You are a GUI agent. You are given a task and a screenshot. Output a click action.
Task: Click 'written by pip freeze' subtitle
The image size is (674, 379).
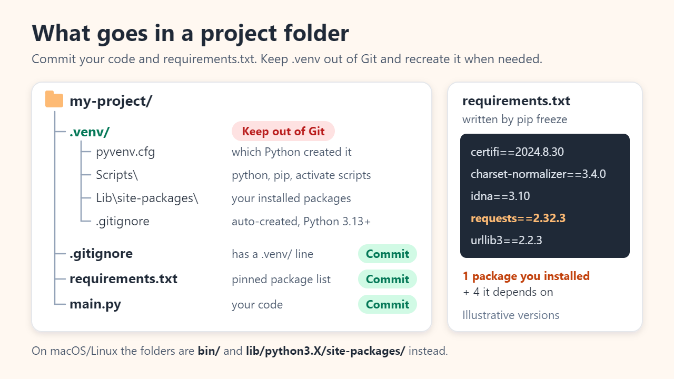pos(514,119)
